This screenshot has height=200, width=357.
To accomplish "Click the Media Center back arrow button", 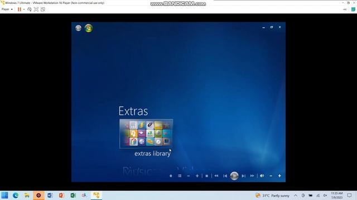I will point(78,28).
